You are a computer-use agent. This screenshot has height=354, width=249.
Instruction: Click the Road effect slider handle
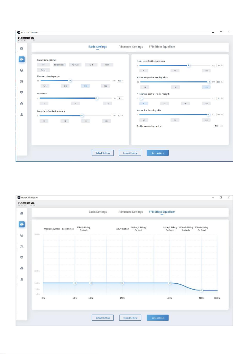(96, 98)
